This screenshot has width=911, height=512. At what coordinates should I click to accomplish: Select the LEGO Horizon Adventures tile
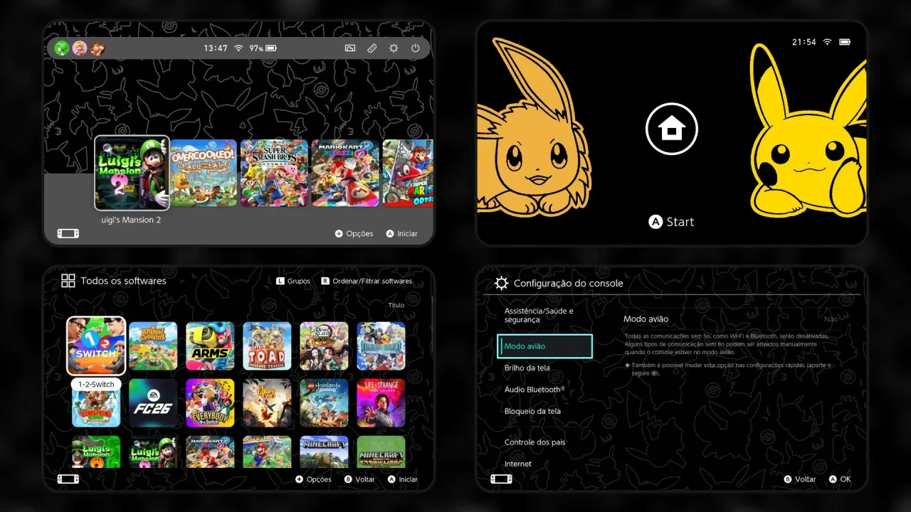(324, 402)
